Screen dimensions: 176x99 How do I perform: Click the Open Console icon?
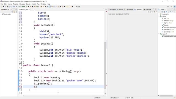point(155,12)
